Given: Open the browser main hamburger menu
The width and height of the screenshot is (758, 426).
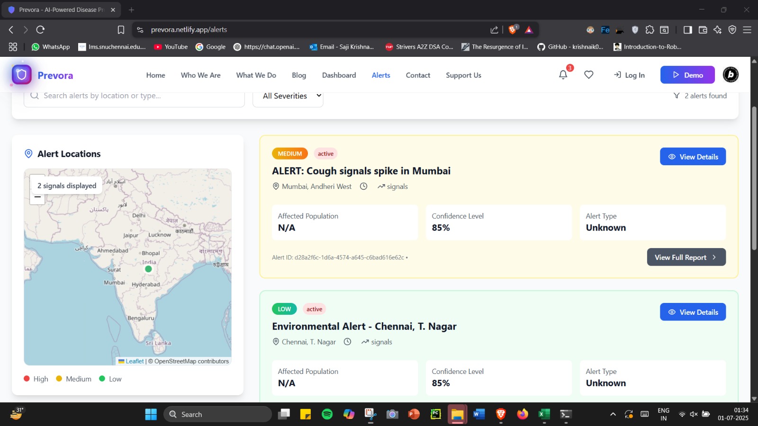Looking at the screenshot, I should coord(747,30).
